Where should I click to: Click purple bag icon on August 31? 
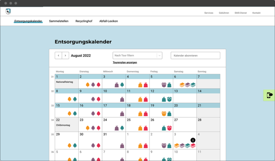(x=122, y=146)
